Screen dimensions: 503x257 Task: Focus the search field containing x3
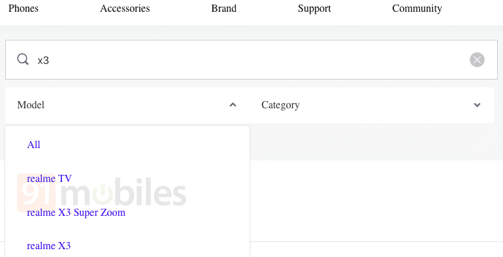coord(252,59)
